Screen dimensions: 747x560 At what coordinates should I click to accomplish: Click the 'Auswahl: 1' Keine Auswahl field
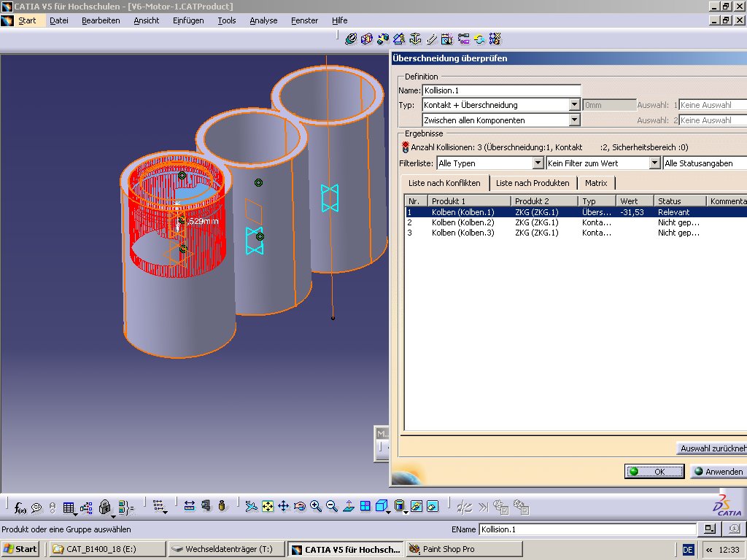coord(713,105)
